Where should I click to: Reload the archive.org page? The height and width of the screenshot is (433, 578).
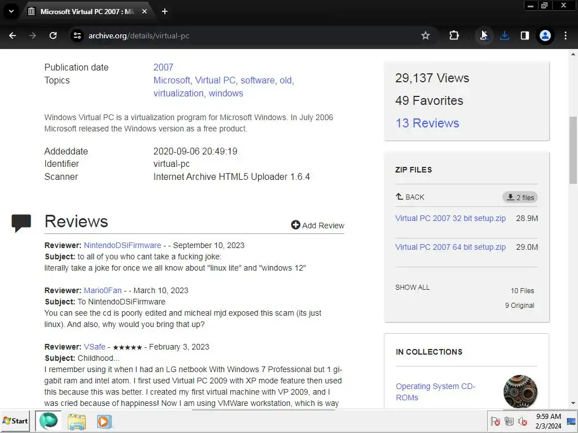[53, 36]
